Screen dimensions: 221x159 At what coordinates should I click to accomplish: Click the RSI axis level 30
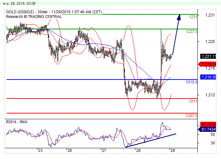coord(213,143)
